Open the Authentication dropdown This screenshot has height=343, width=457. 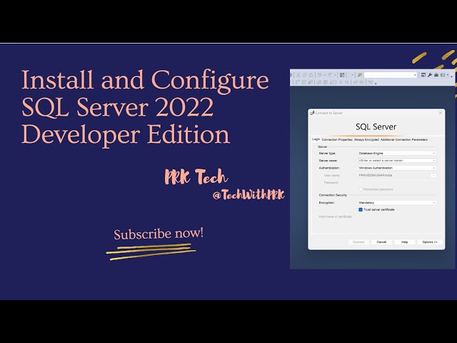[x=397, y=168]
